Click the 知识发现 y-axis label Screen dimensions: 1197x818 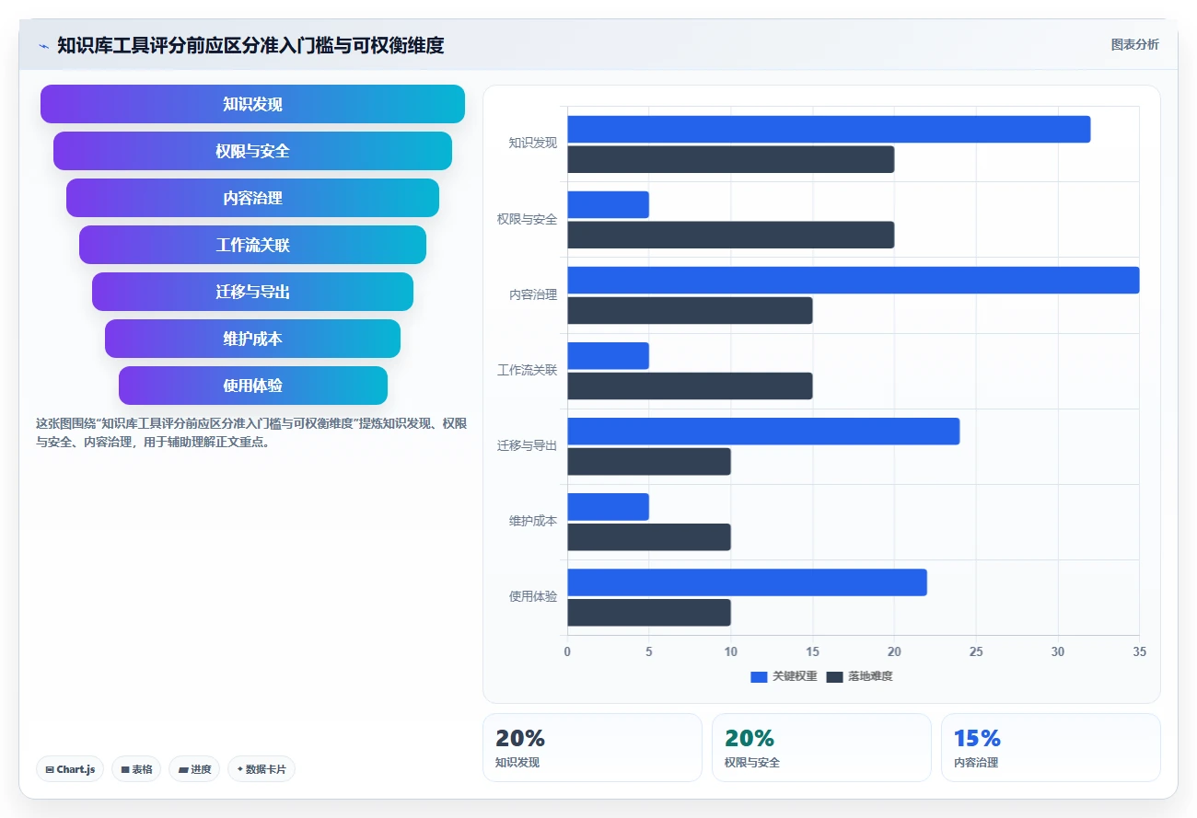tap(533, 144)
